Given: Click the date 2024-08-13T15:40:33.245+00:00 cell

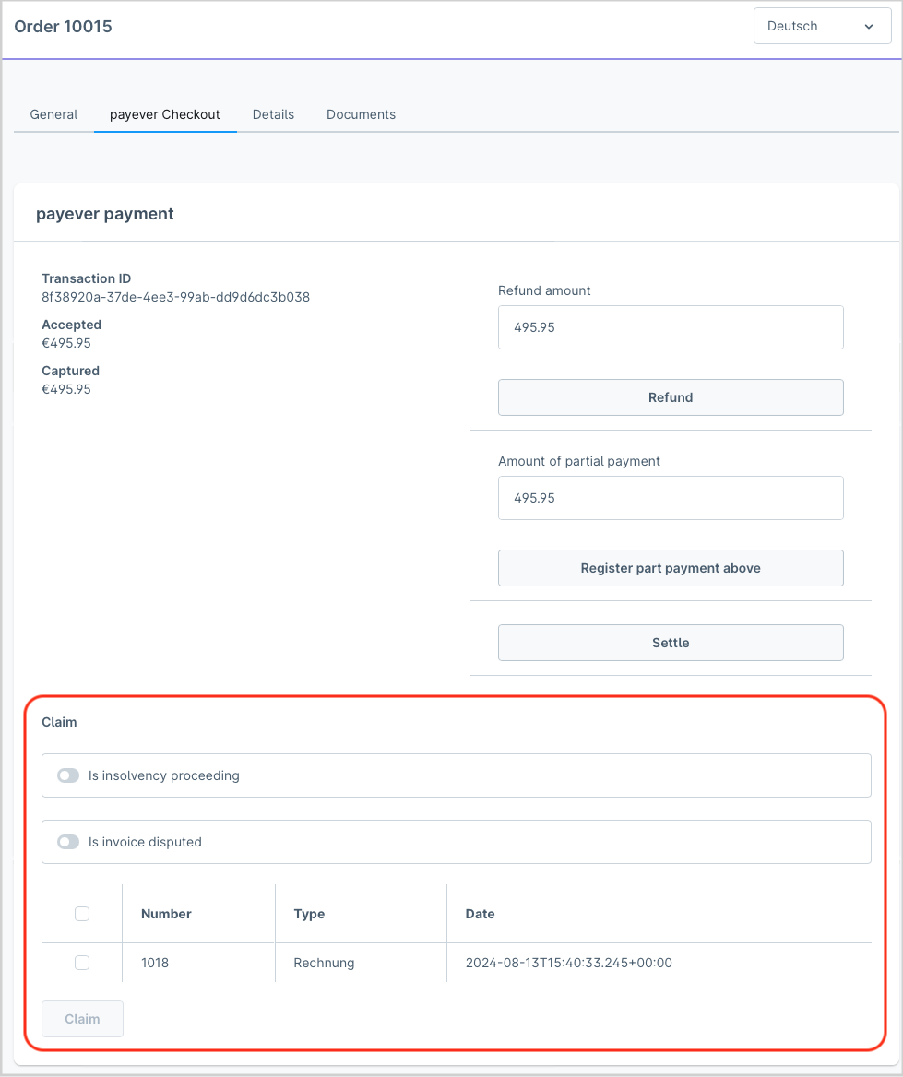Looking at the screenshot, I should tap(569, 963).
